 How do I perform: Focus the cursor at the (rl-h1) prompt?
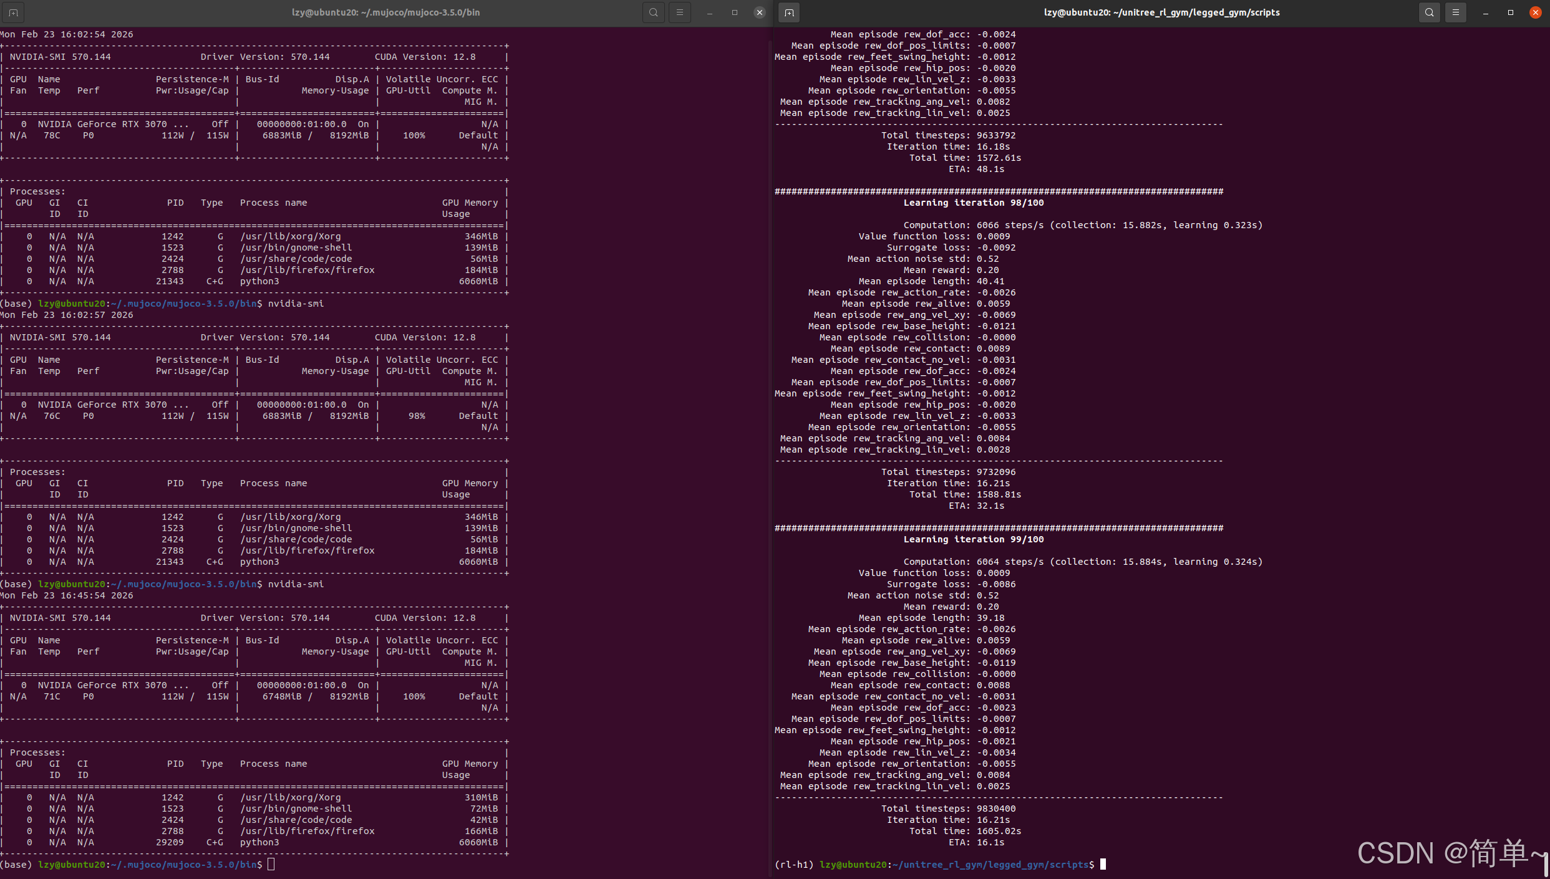(1103, 865)
